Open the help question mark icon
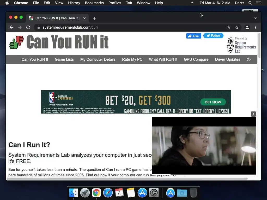The image size is (267, 200). [x=249, y=59]
